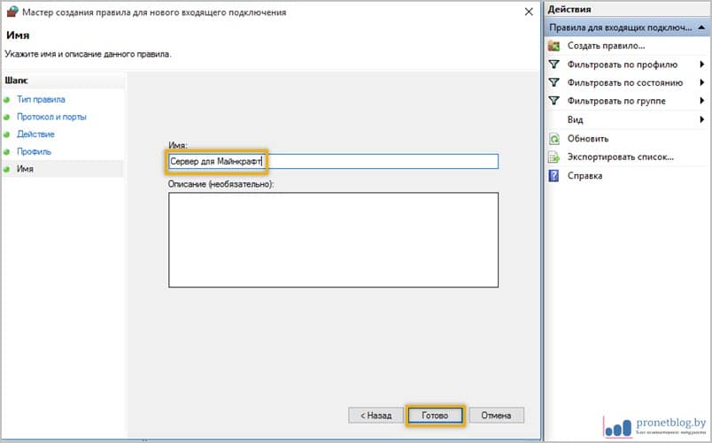Image resolution: width=712 pixels, height=443 pixels.
Task: Go to the Протокол и порты step
Action: (x=51, y=117)
